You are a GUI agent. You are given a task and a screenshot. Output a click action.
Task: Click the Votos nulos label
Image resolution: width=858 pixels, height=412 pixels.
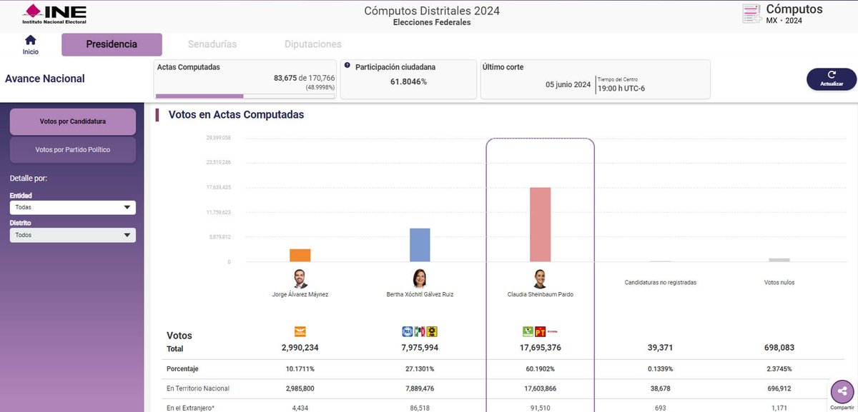[x=779, y=282]
